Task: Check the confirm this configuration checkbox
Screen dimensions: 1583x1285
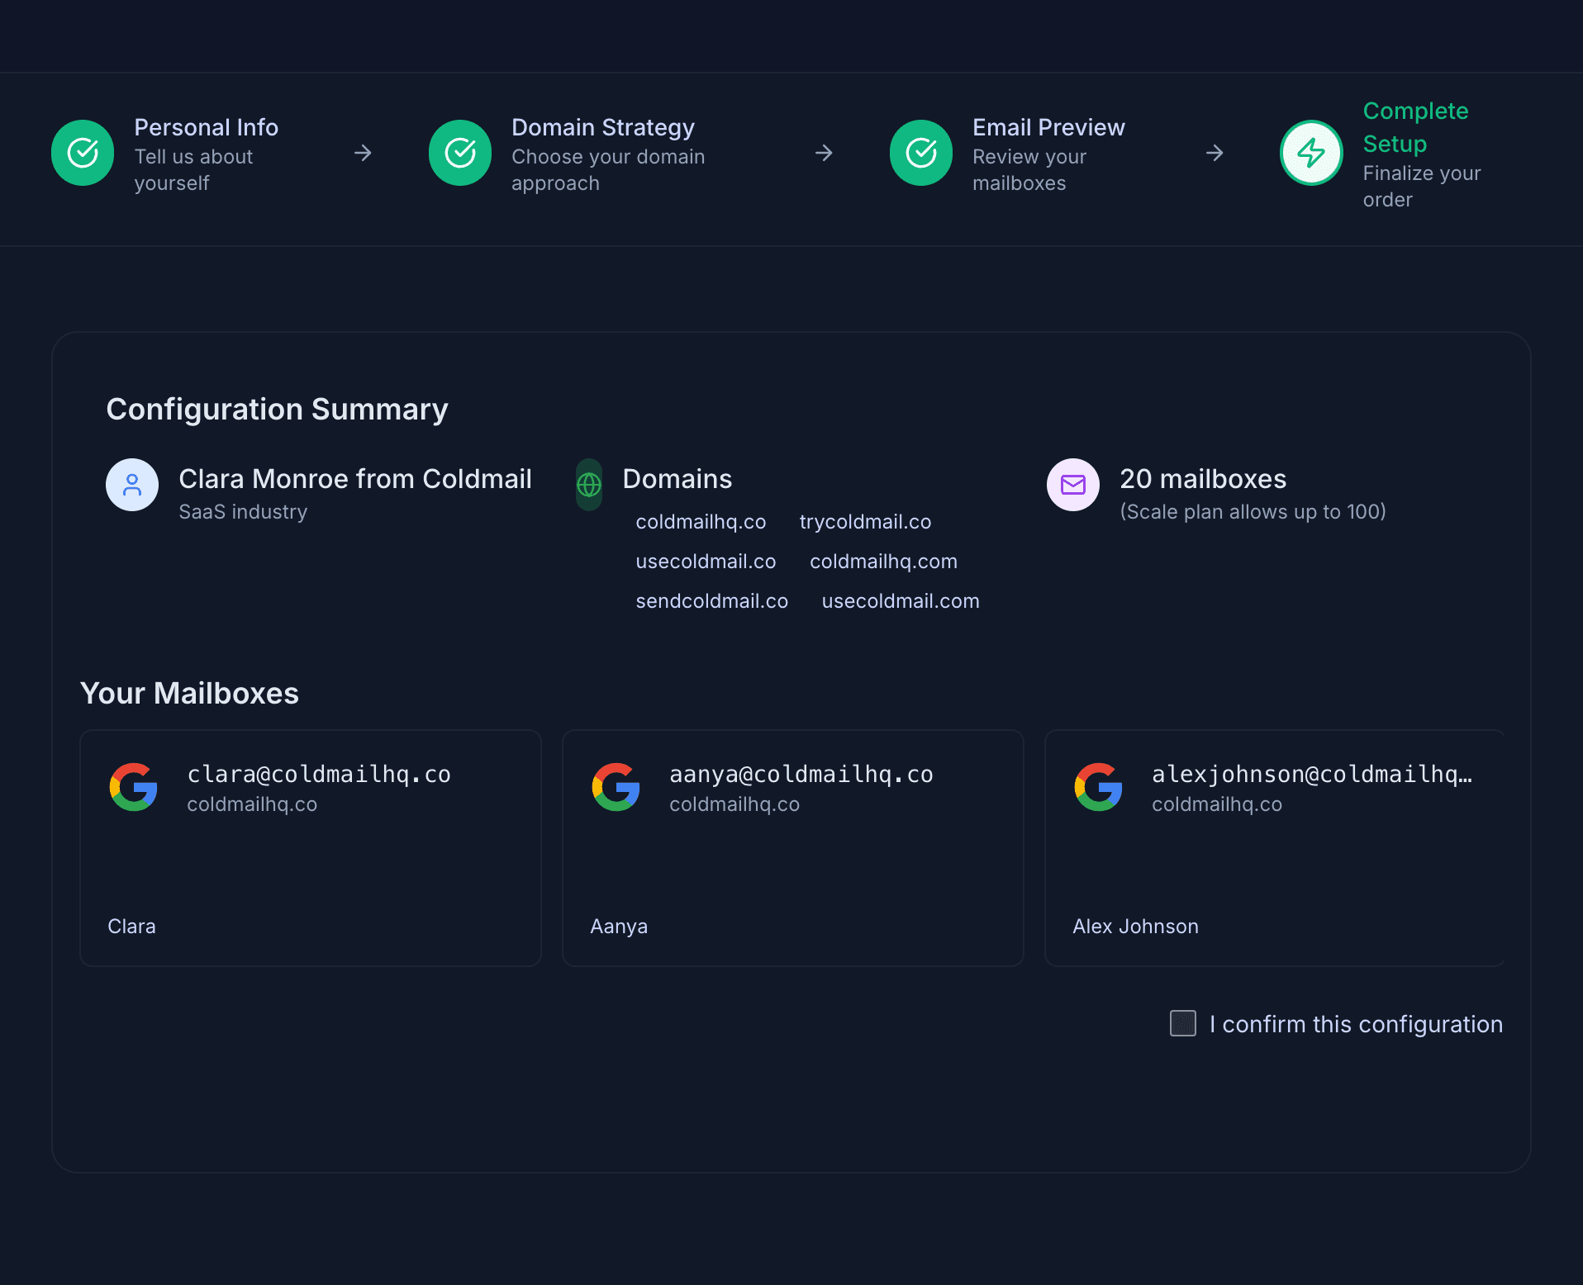Action: click(1183, 1023)
